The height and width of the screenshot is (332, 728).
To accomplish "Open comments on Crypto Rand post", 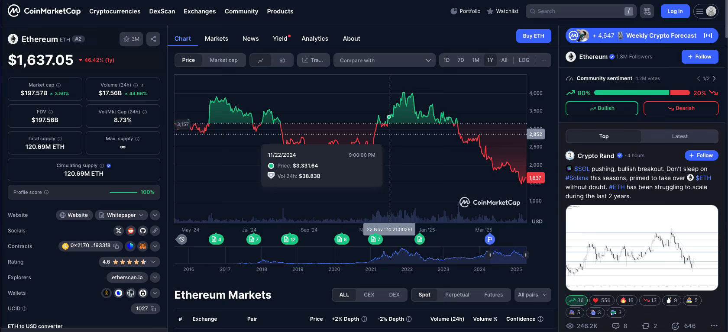I will tap(619, 326).
